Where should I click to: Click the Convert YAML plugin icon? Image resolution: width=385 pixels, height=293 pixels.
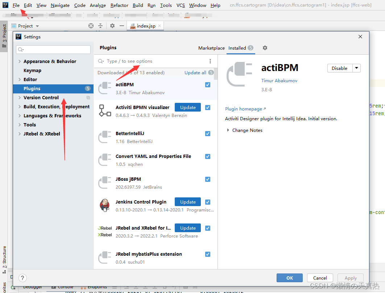coord(105,160)
